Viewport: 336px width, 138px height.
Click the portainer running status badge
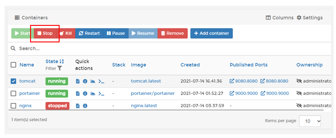[57, 94]
